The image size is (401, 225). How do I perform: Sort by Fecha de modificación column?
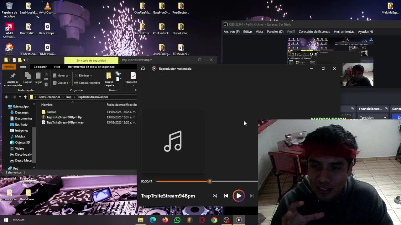coord(122,105)
